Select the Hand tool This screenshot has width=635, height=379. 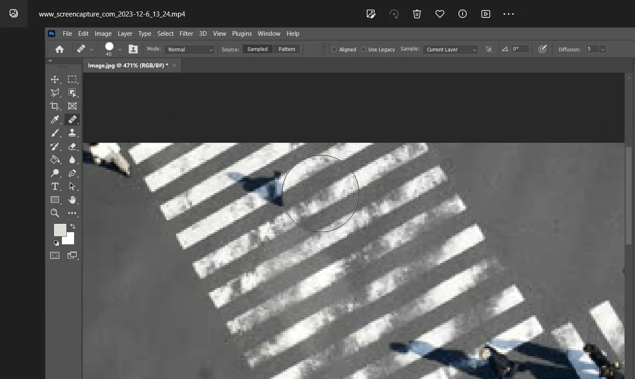[x=72, y=200]
